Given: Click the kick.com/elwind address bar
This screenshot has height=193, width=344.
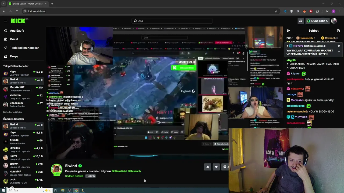Looking at the screenshot, I should click(150, 11).
